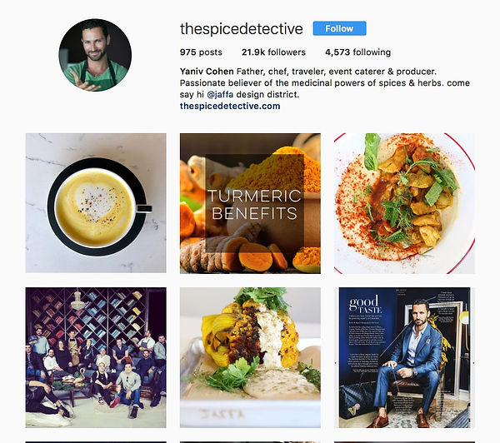Click the Yaniv Cohen name in bio
Screen dimensions: 500x443
pyautogui.click(x=207, y=72)
